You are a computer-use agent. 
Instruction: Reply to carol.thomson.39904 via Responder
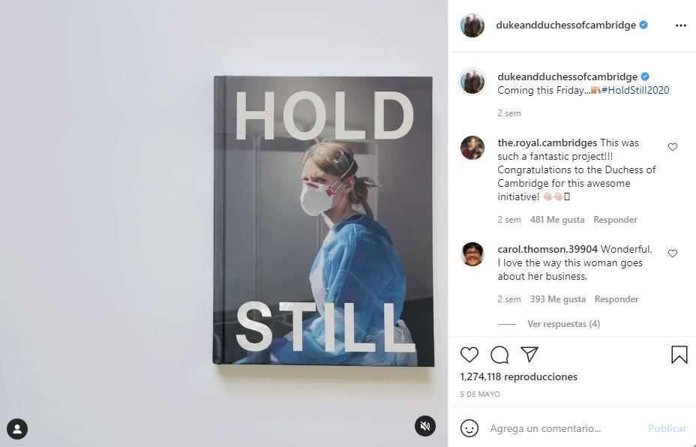616,299
